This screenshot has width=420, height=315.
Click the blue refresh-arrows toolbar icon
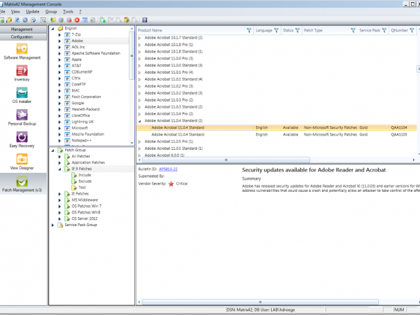click(x=17, y=20)
